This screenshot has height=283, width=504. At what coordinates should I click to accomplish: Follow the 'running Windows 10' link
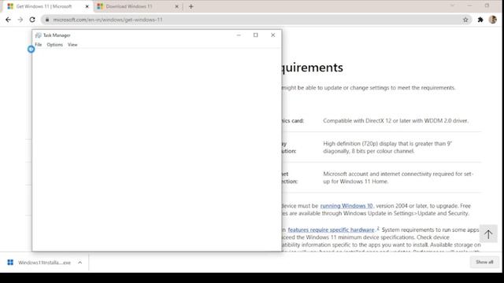pos(346,206)
